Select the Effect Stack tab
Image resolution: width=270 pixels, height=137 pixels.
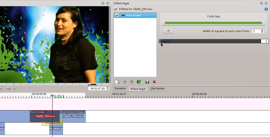click(138, 89)
